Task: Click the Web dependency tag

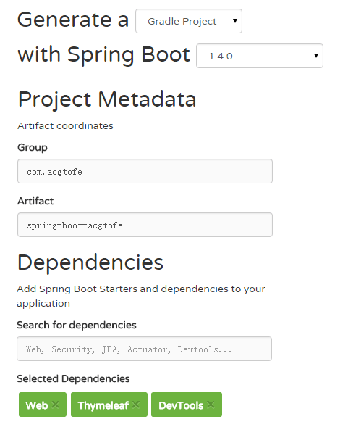Action: tap(43, 405)
